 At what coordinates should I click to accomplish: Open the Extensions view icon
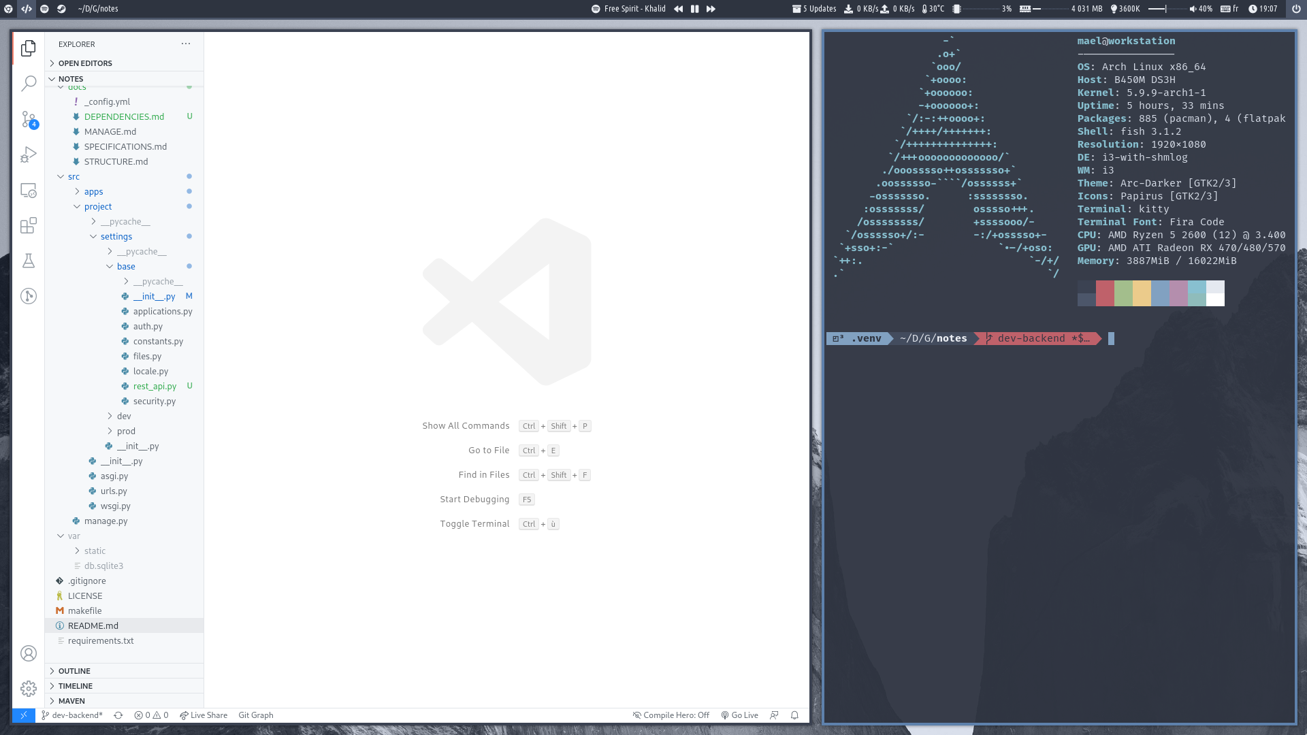click(29, 226)
